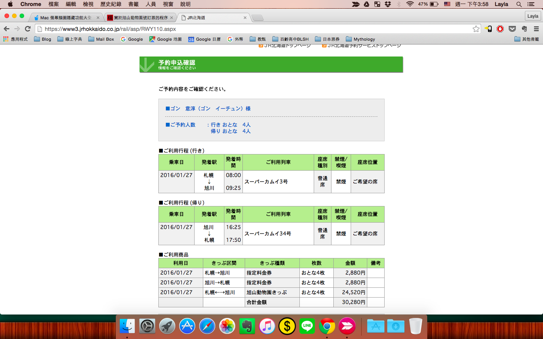Open the 外幣 bookmark
Image resolution: width=543 pixels, height=339 pixels.
(235, 39)
